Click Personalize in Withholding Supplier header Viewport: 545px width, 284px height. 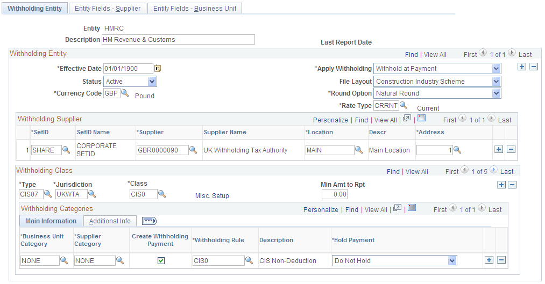coord(330,120)
